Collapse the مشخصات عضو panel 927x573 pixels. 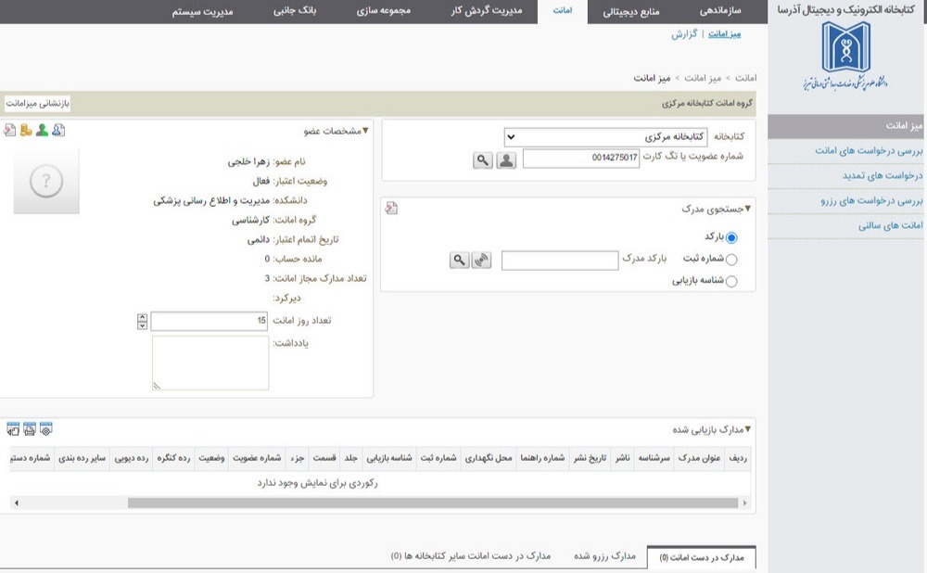click(x=365, y=131)
